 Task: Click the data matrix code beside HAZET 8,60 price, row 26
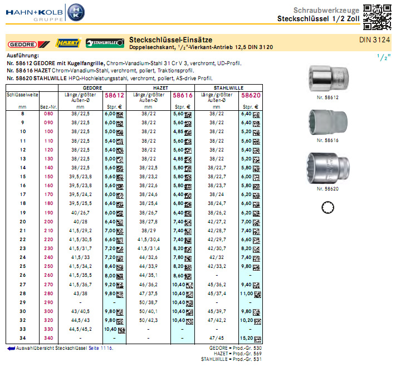(188, 276)
